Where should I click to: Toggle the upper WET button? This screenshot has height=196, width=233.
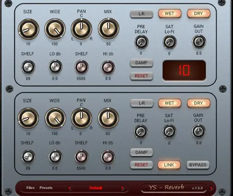point(169,13)
